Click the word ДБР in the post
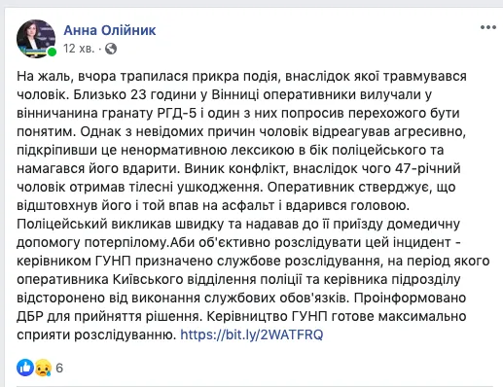This screenshot has height=387, width=503. pos(30,316)
